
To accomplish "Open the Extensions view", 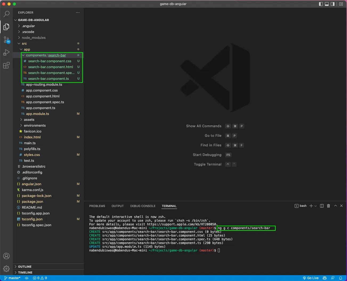I will (6, 65).
